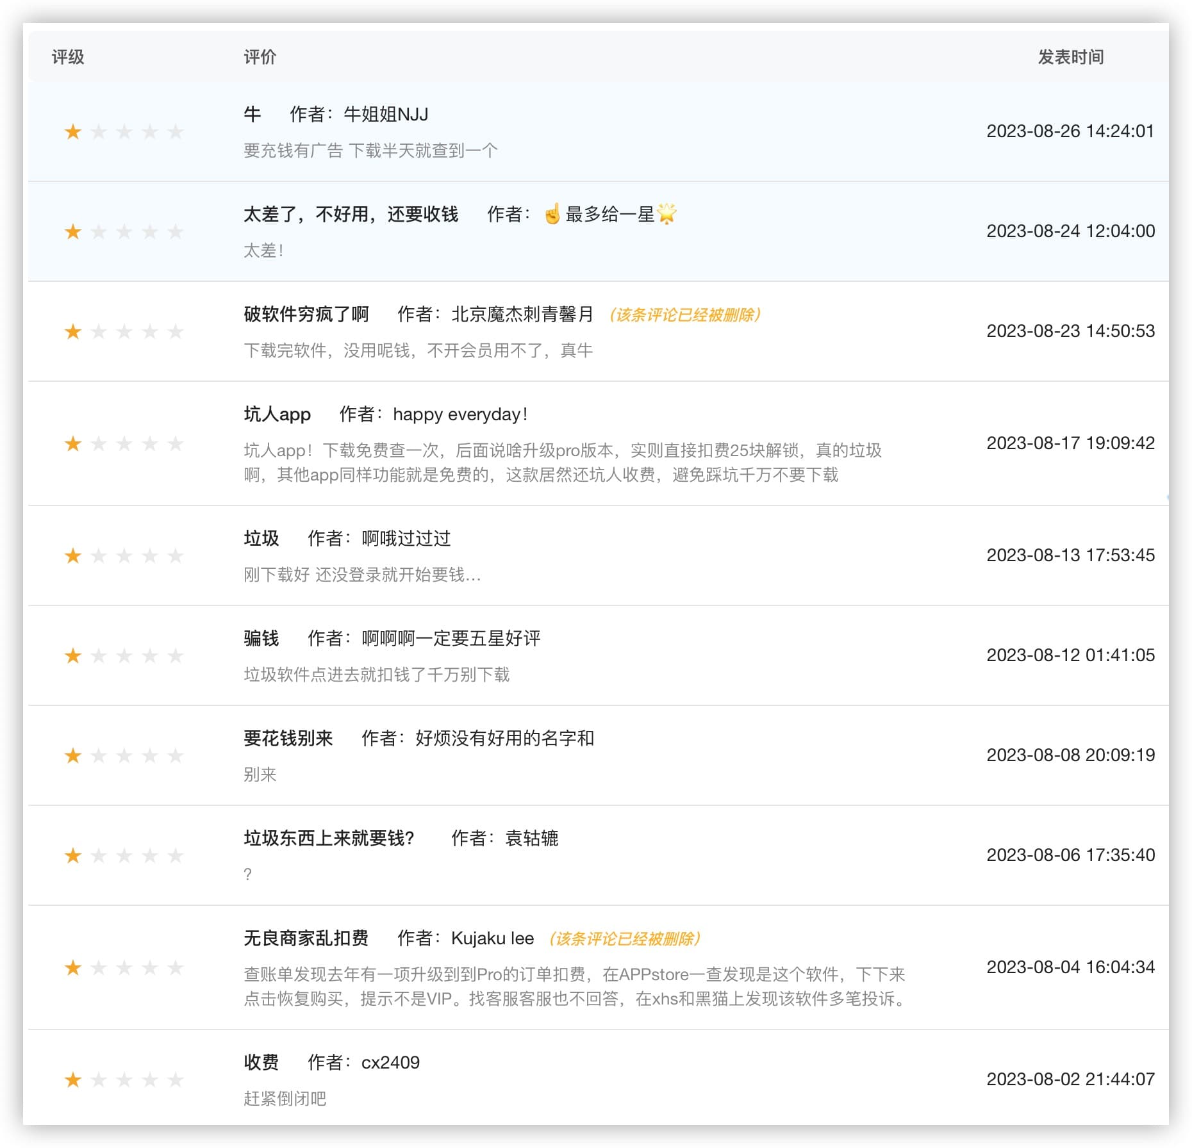Click deleted notice beside Kujaku lee

click(625, 939)
